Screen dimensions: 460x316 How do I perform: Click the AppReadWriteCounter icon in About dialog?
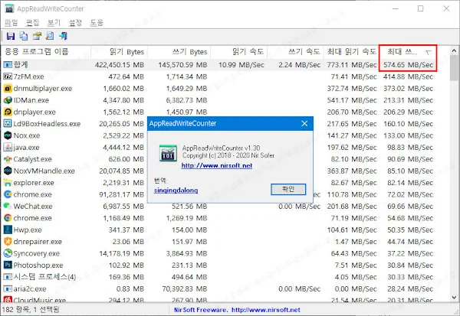(x=168, y=153)
